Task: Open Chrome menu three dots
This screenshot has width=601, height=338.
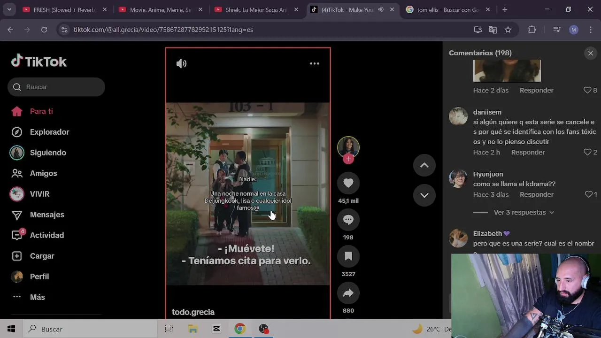Action: (590, 30)
